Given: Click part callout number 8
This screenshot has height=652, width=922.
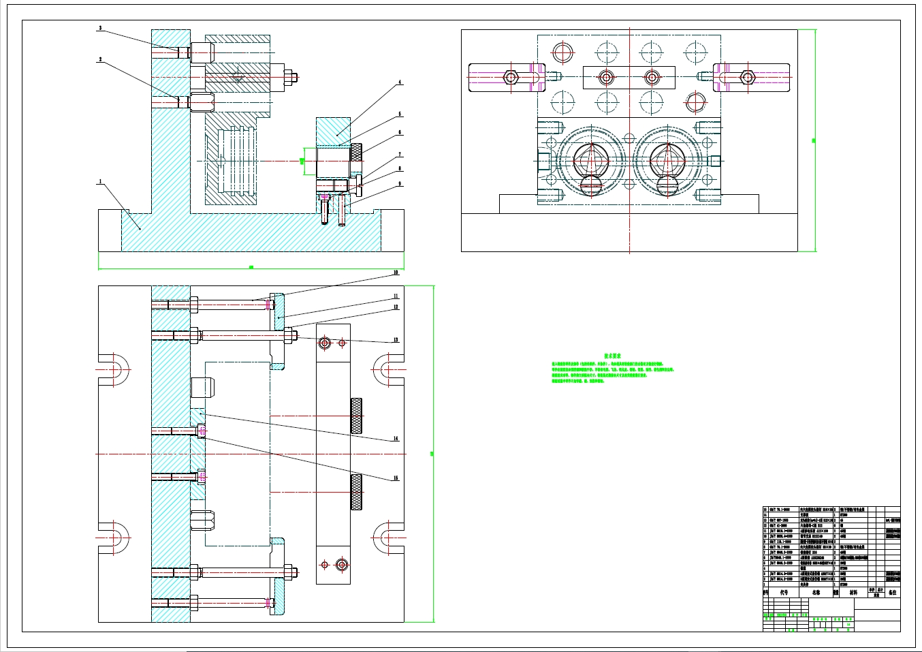Looking at the screenshot, I should pyautogui.click(x=400, y=168).
